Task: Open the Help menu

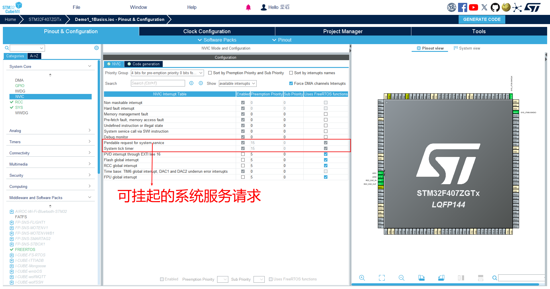Action: [192, 7]
